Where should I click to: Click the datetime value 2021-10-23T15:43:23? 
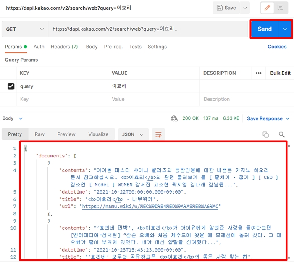click(x=139, y=250)
